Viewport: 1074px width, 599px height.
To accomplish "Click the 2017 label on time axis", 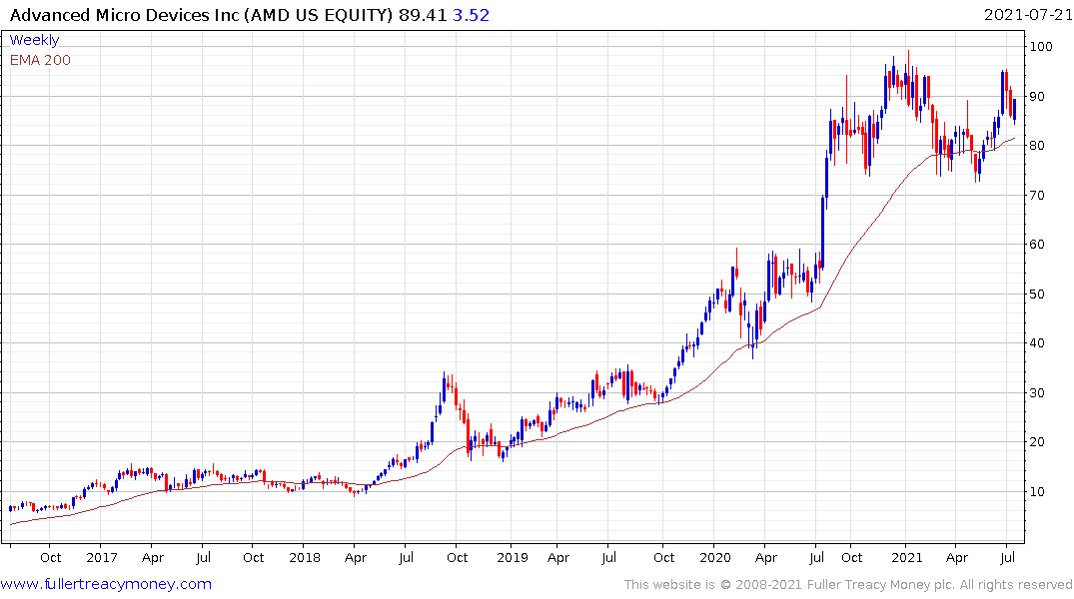I will point(101,557).
